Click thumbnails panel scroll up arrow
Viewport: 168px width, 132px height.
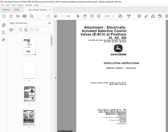(x=51, y=36)
